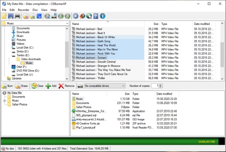Screen dimensions: 226x152
Task: Click the file list scrollbar down arrow
Action: tap(222, 79)
